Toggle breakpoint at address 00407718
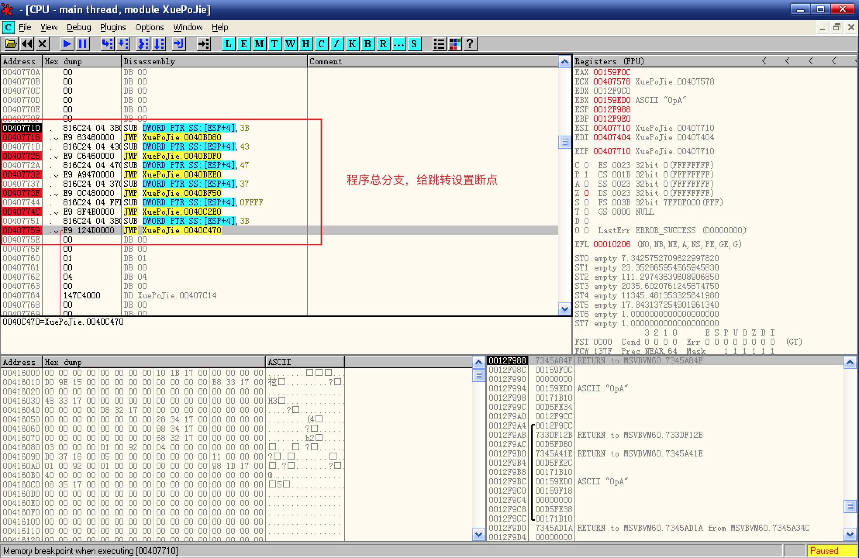The height and width of the screenshot is (558, 859). click(21, 137)
